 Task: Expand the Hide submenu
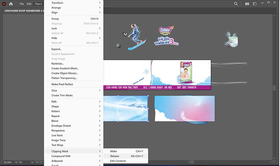(74, 38)
